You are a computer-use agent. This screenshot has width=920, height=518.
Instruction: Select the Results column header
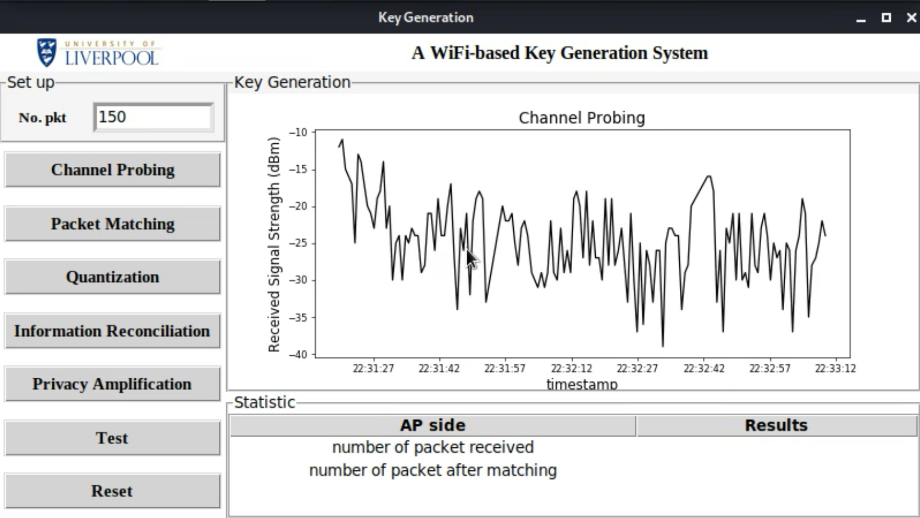pos(777,425)
